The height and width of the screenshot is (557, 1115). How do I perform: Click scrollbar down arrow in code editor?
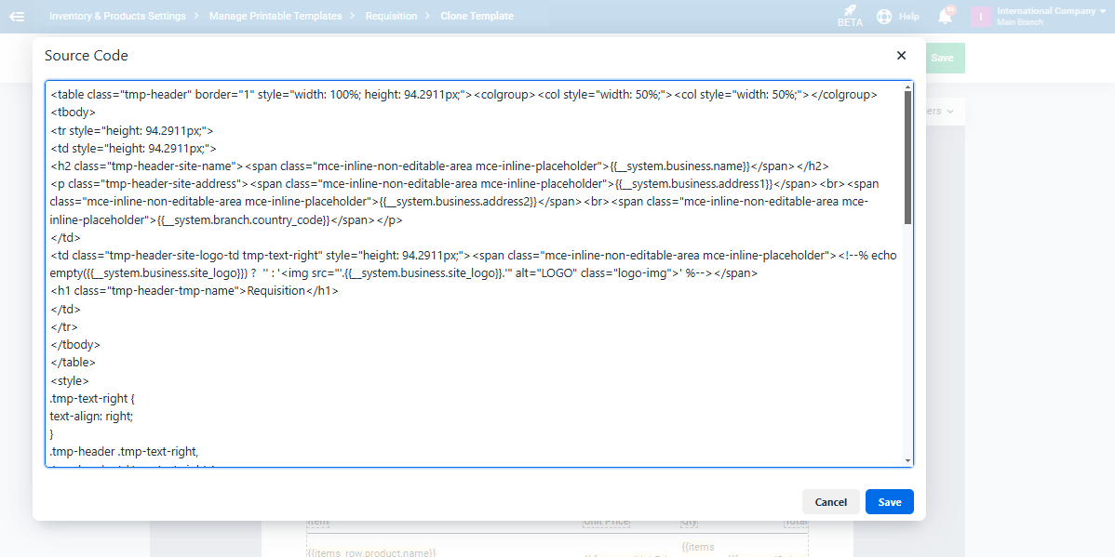tap(907, 460)
